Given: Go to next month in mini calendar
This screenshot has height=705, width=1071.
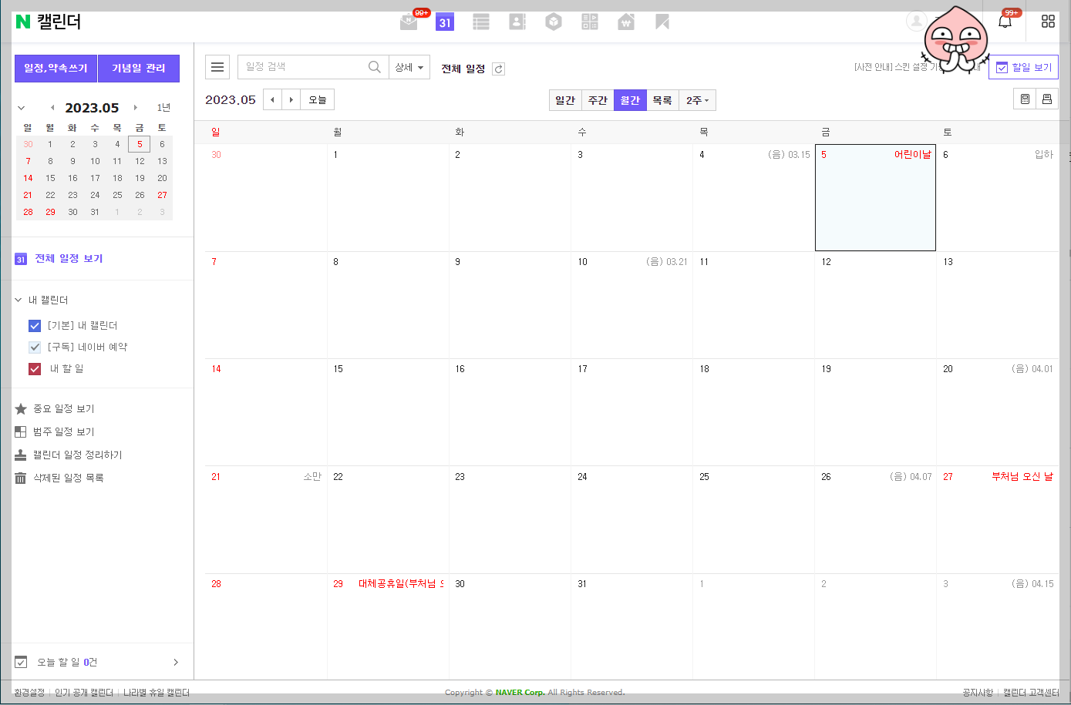Looking at the screenshot, I should [136, 108].
